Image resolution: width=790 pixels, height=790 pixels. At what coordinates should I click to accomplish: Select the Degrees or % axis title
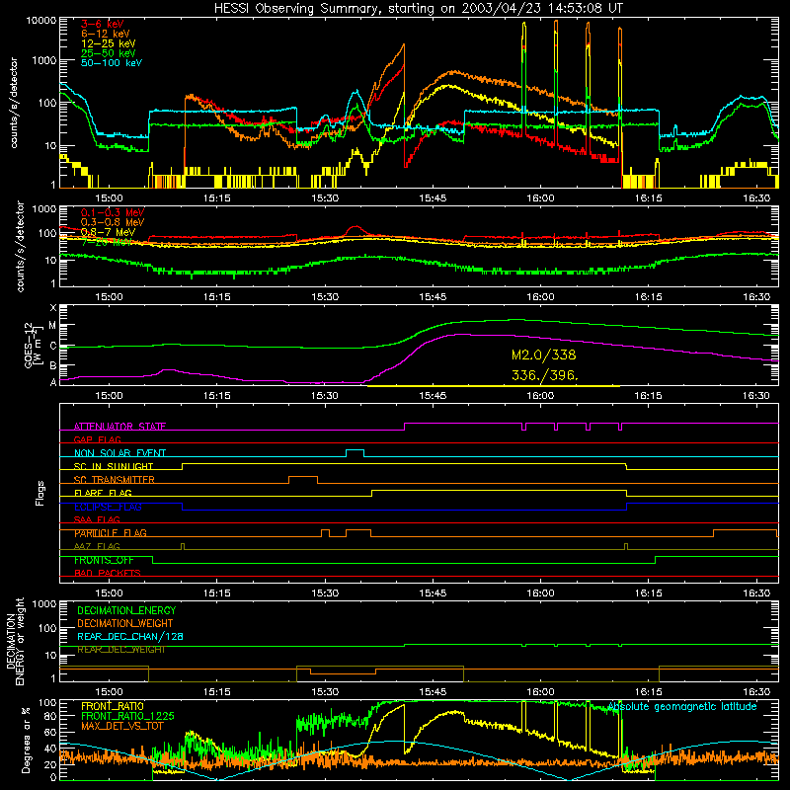point(27,741)
